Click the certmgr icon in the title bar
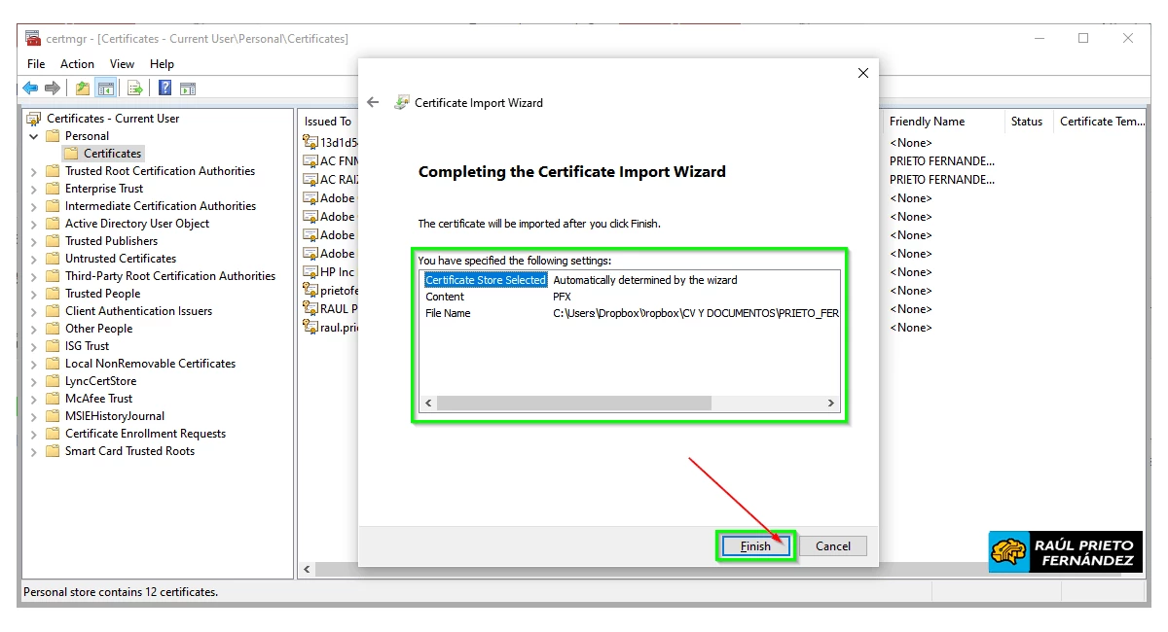Screen dimensions: 1168x632 [x=31, y=37]
